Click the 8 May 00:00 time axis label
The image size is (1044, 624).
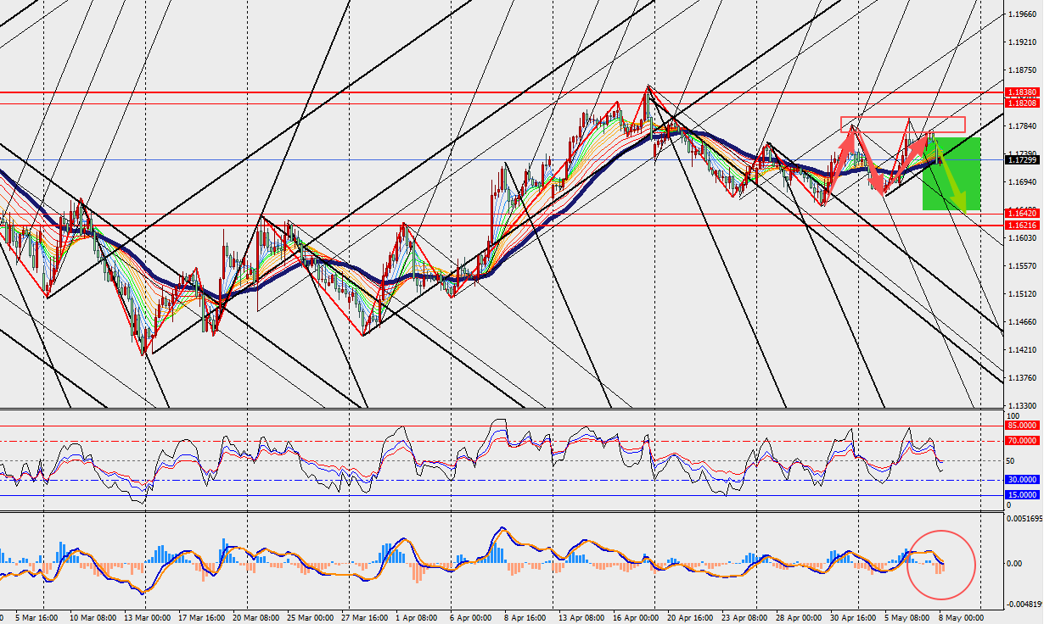(961, 618)
